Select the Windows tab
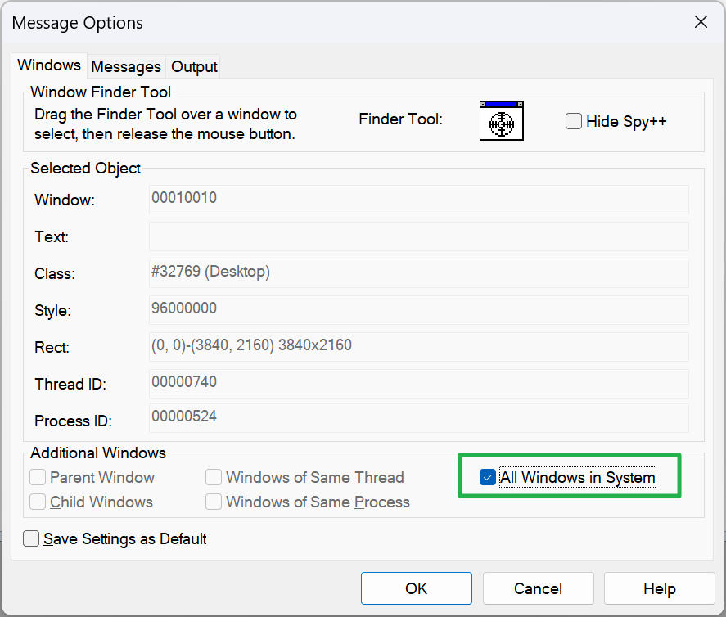The width and height of the screenshot is (726, 617). [48, 65]
